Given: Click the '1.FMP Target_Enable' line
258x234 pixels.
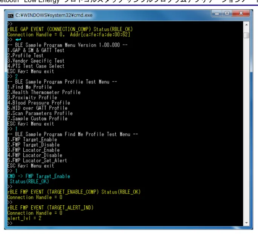Looking at the screenshot, I should [x=32, y=139].
